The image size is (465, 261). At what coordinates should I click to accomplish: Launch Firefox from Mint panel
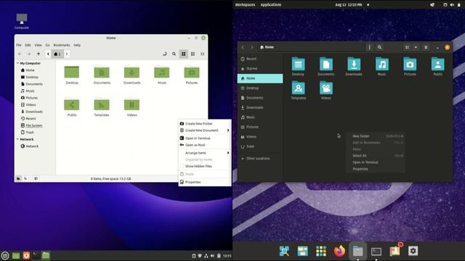(x=26, y=255)
